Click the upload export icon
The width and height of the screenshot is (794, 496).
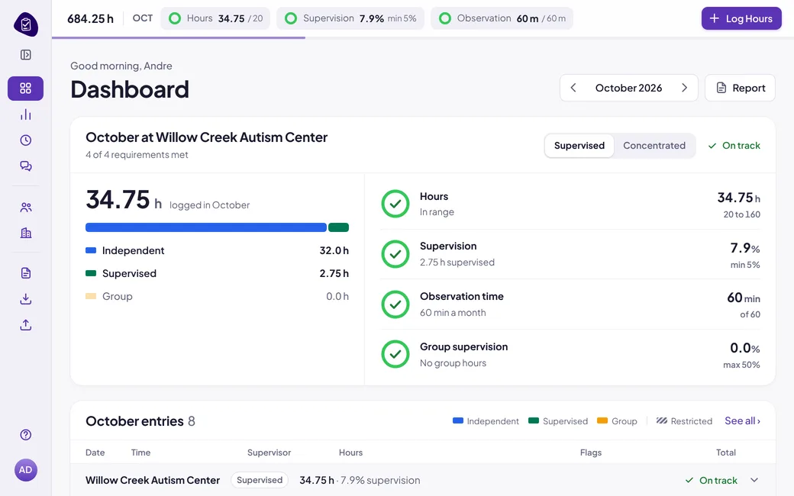tap(26, 325)
